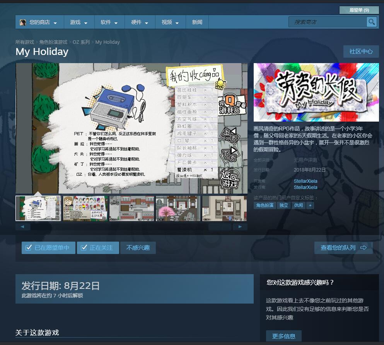This screenshot has width=384, height=345.
Task: Open 所有游戏 breadcrumb link
Action: coord(25,42)
